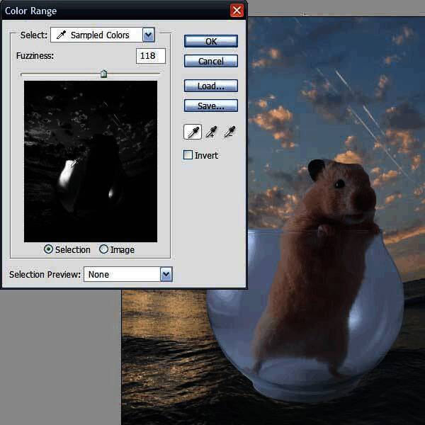Viewport: 425px width, 425px height.
Task: Click the OK button
Action: [x=210, y=41]
